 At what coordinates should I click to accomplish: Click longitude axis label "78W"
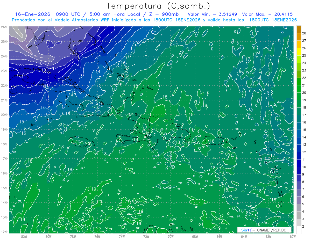pos(73,236)
